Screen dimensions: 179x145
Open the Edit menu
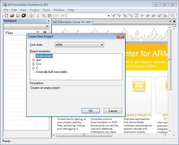coord(14,10)
